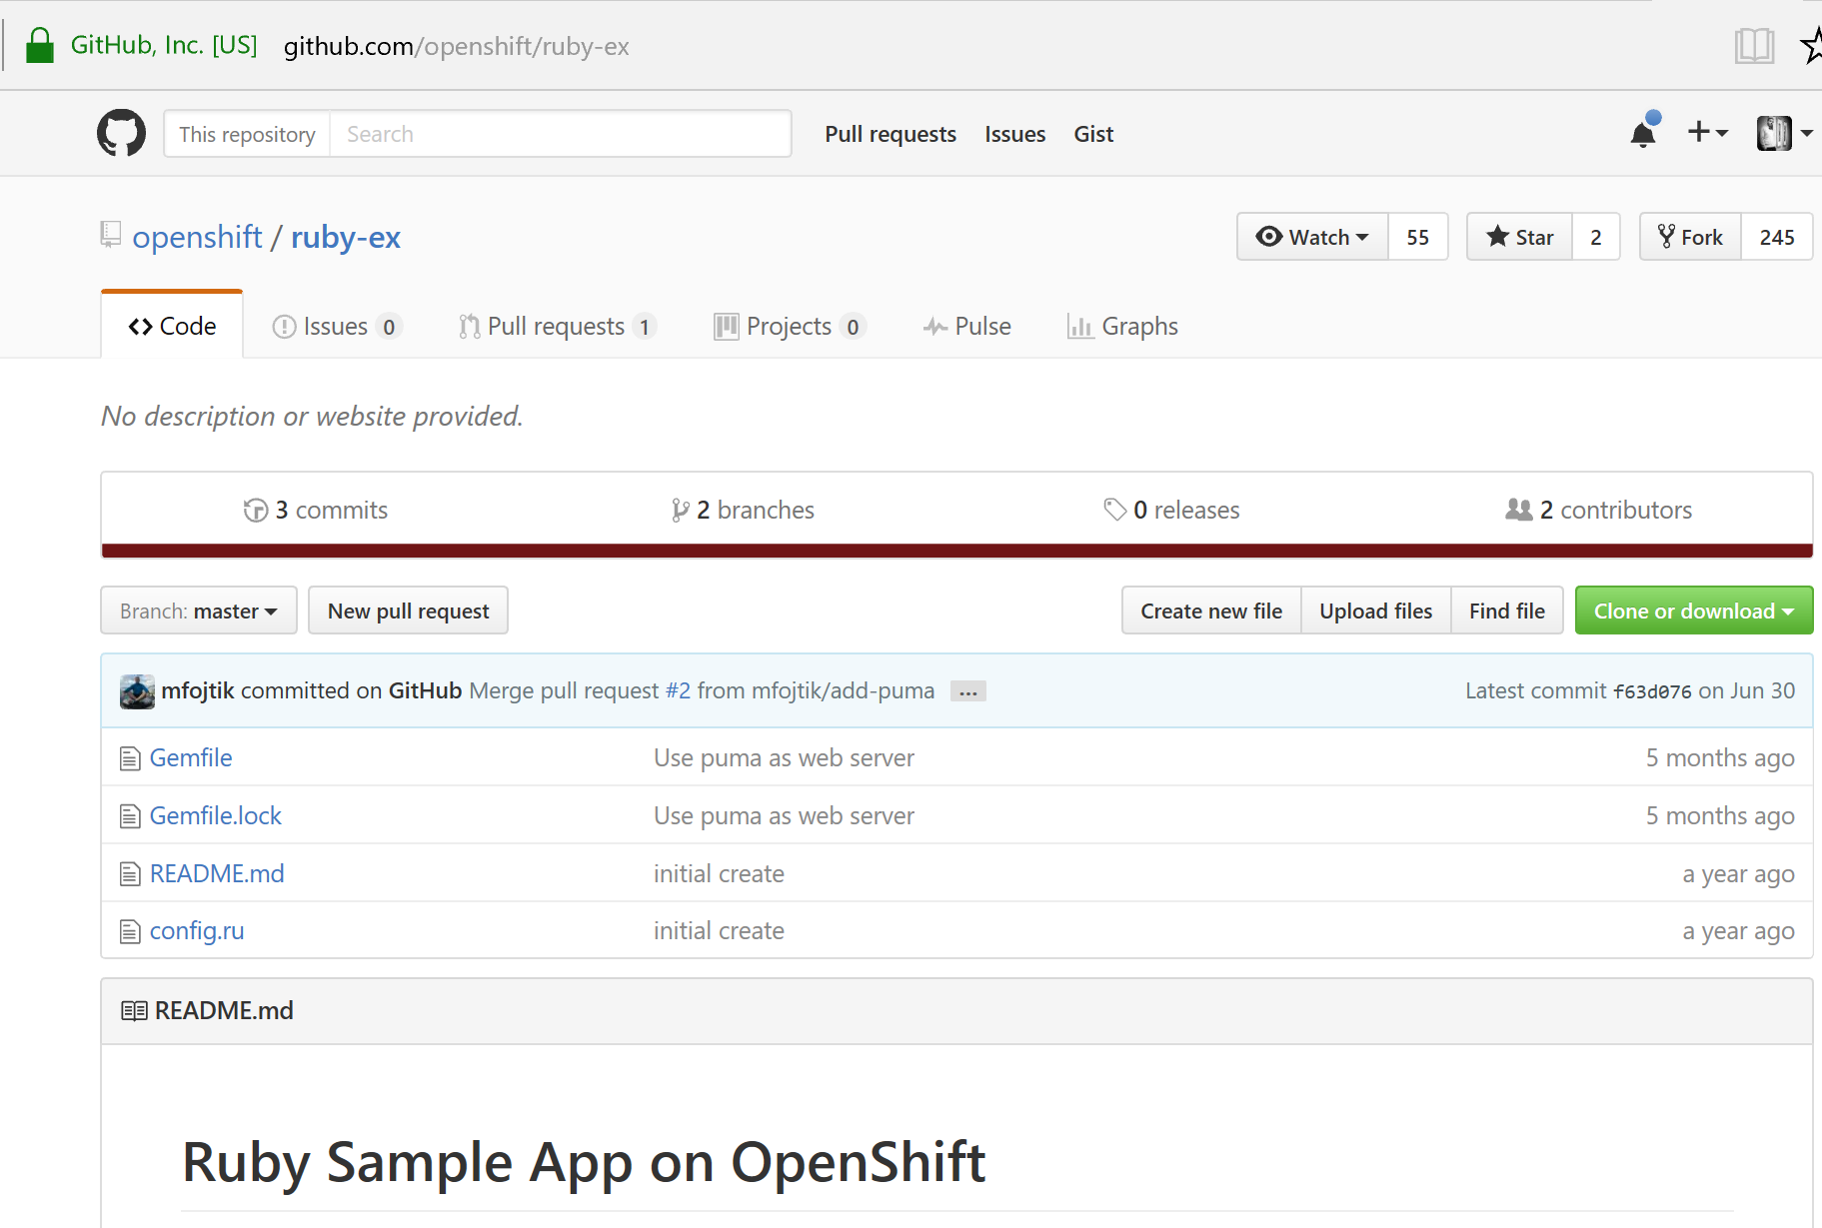Click the address bar URL
The height and width of the screenshot is (1228, 1822).
click(x=457, y=46)
